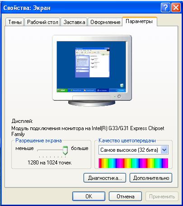Click the rainbow color spectrum bar
The image size is (183, 206).
133,163
